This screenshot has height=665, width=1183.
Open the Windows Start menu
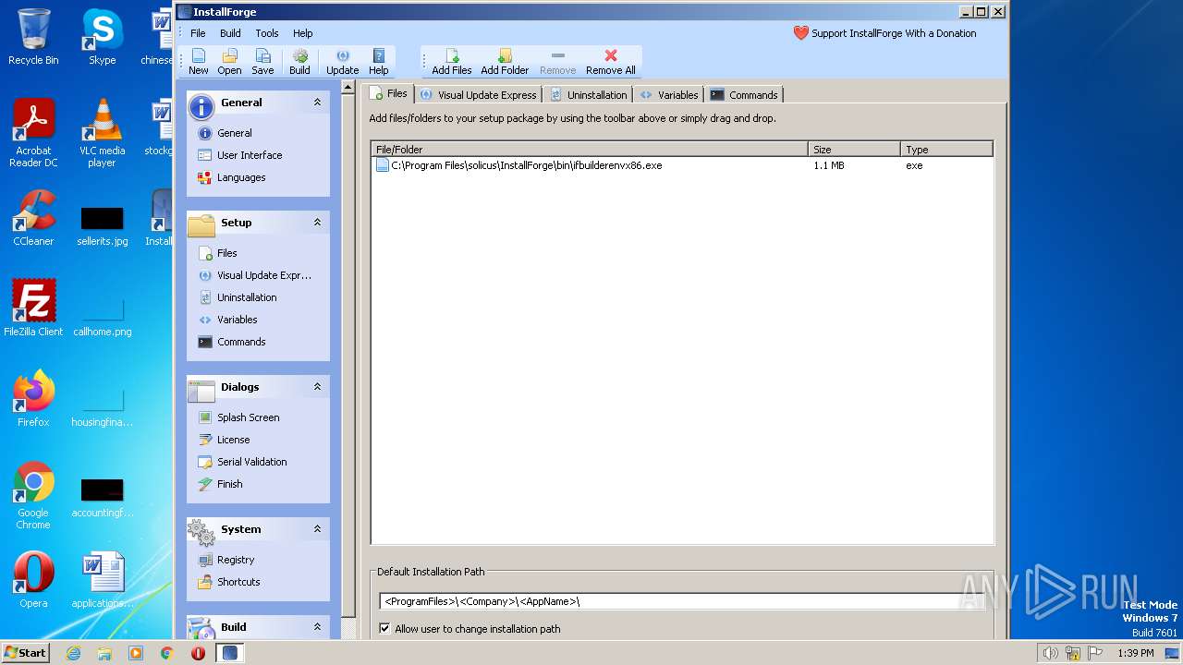(26, 652)
